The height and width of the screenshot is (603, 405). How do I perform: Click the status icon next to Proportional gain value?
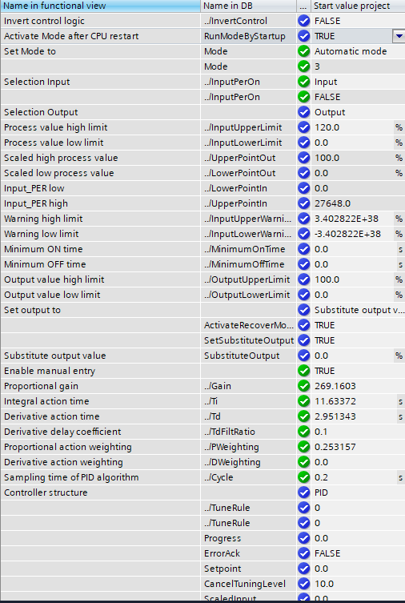[x=303, y=386]
